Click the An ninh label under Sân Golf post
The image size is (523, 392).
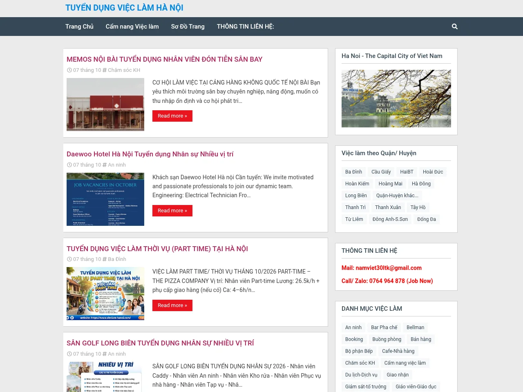pos(117,354)
